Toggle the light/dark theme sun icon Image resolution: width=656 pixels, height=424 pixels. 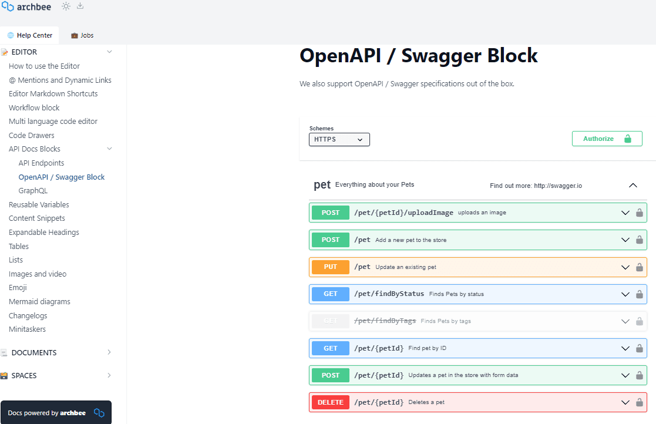click(66, 6)
